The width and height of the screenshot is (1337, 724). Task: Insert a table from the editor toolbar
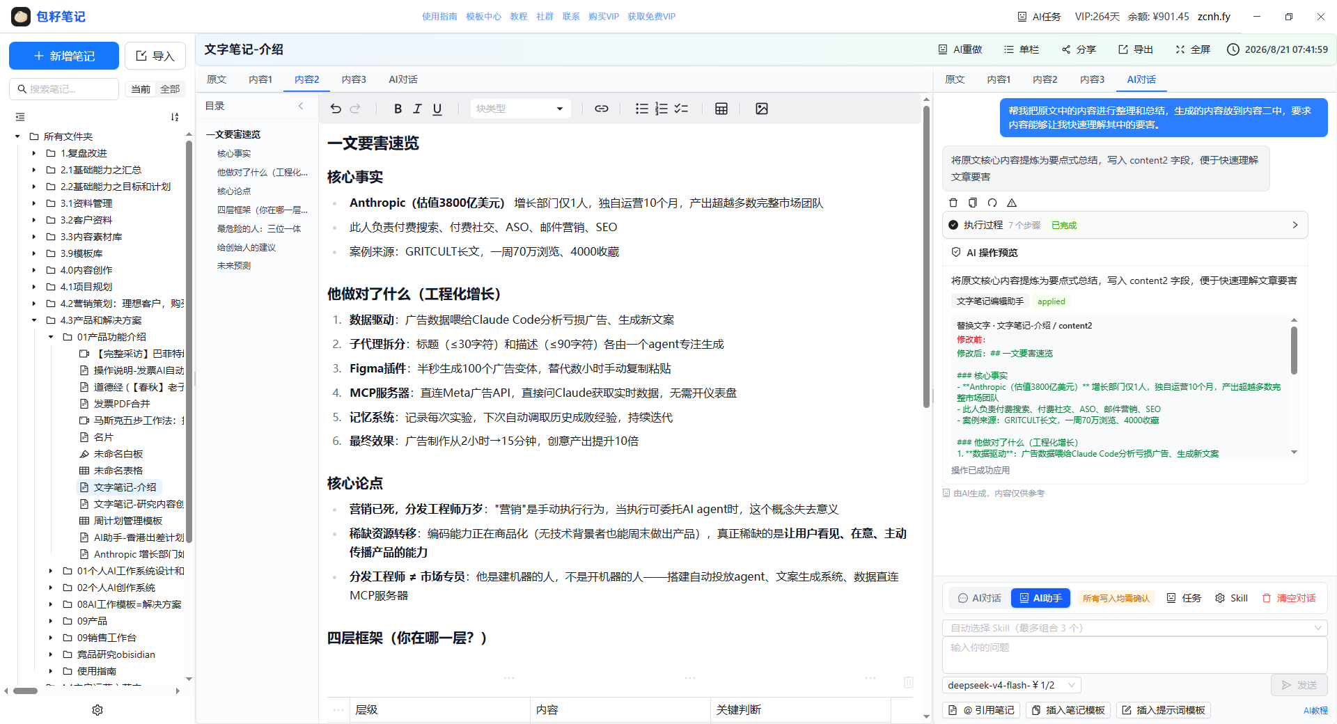click(721, 109)
